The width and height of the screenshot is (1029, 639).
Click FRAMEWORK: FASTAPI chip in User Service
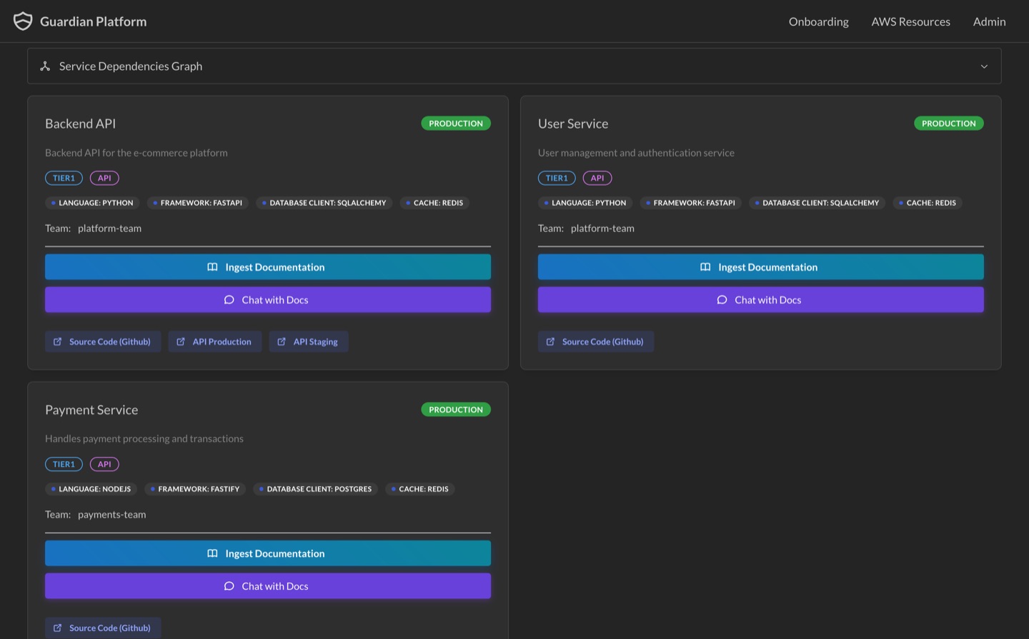coord(691,203)
